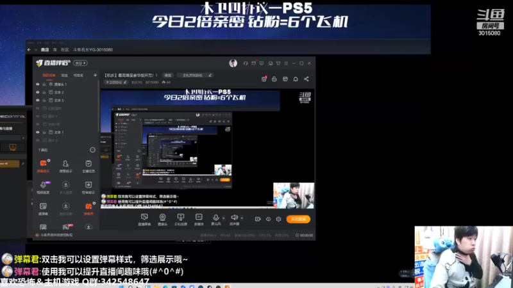
Task: Click the 麦克风 microphone icon
Action: (x=215, y=218)
